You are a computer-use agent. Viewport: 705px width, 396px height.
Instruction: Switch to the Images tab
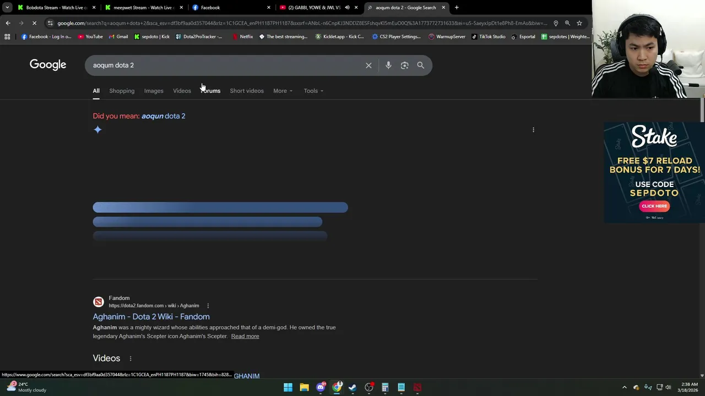(154, 91)
